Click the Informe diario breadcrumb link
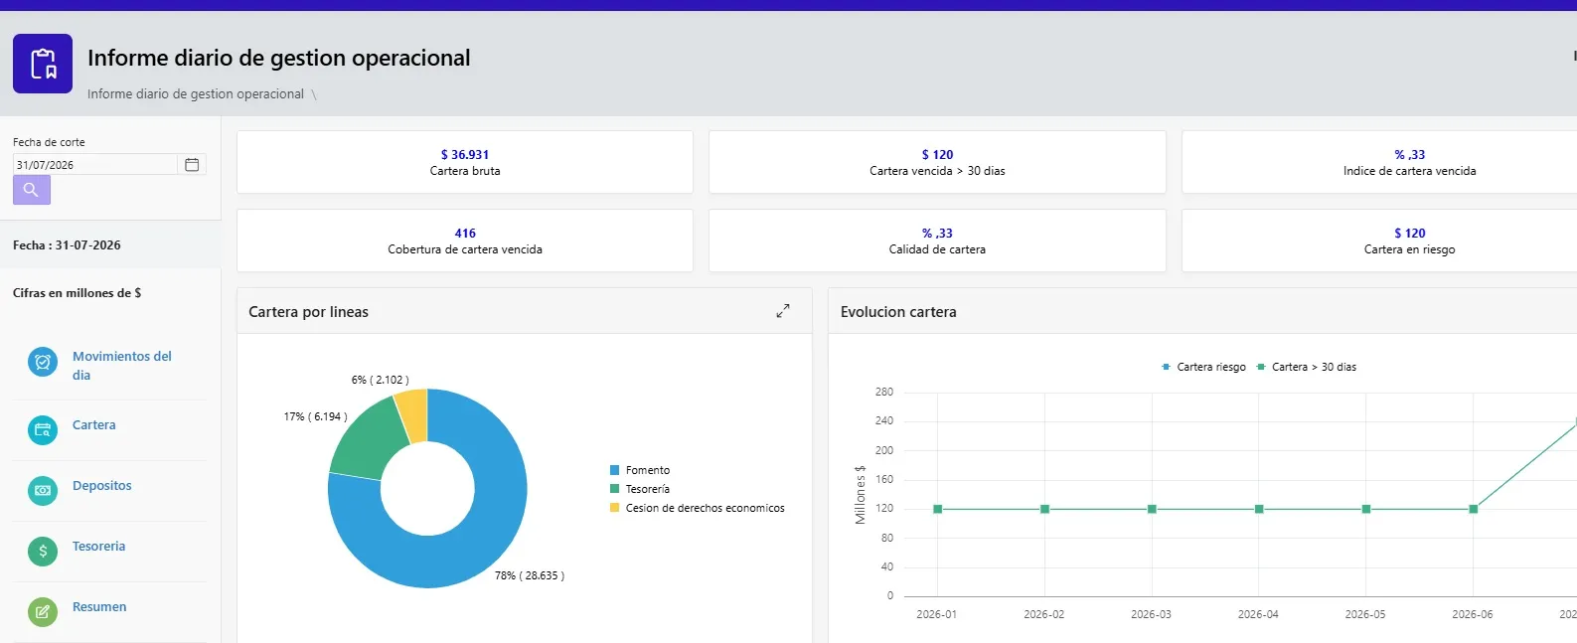 pos(196,94)
